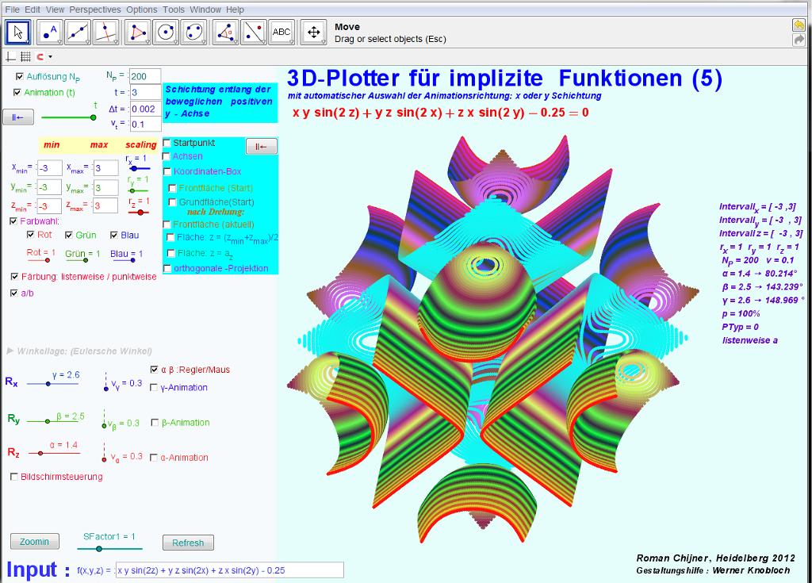Click the Refresh button

point(188,543)
